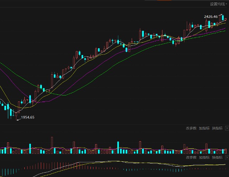Click 换指标 in the volume panel
Image resolution: width=229 pixels, height=177 pixels.
pos(217,128)
